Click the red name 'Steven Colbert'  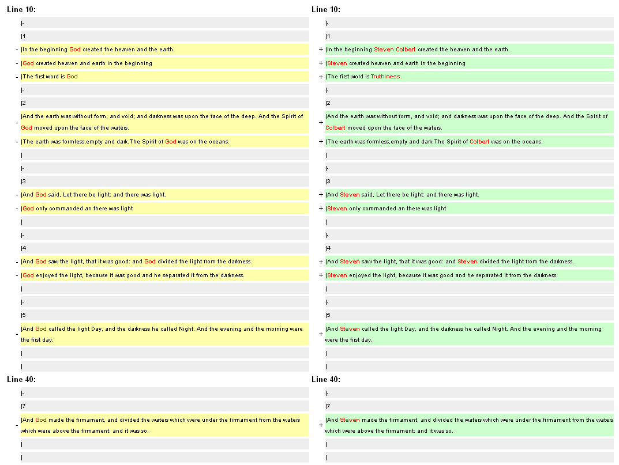tap(395, 50)
